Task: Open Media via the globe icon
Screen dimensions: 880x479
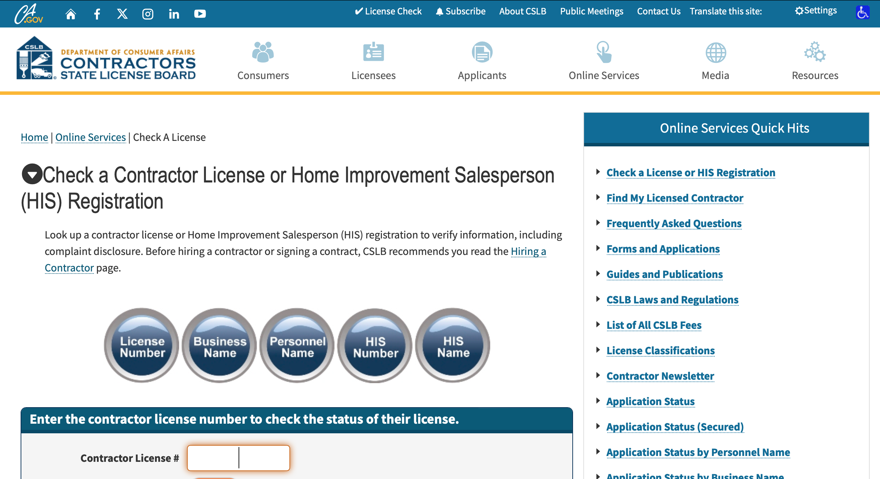Action: pos(715,52)
